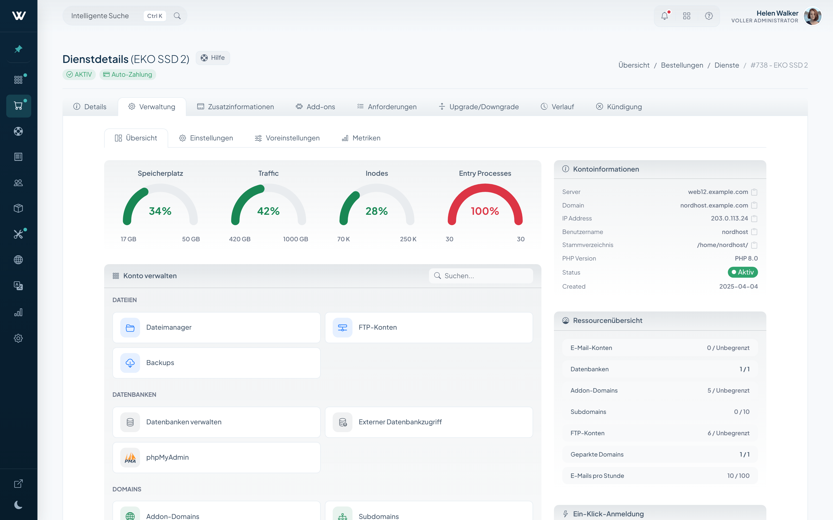Image resolution: width=833 pixels, height=520 pixels.
Task: Open the clients users sidebar icon
Action: (18, 183)
